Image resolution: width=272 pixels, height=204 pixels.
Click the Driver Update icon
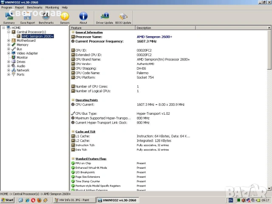coord(105,17)
